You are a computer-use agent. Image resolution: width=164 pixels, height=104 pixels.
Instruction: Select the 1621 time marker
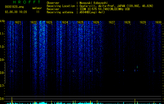pos(18,22)
